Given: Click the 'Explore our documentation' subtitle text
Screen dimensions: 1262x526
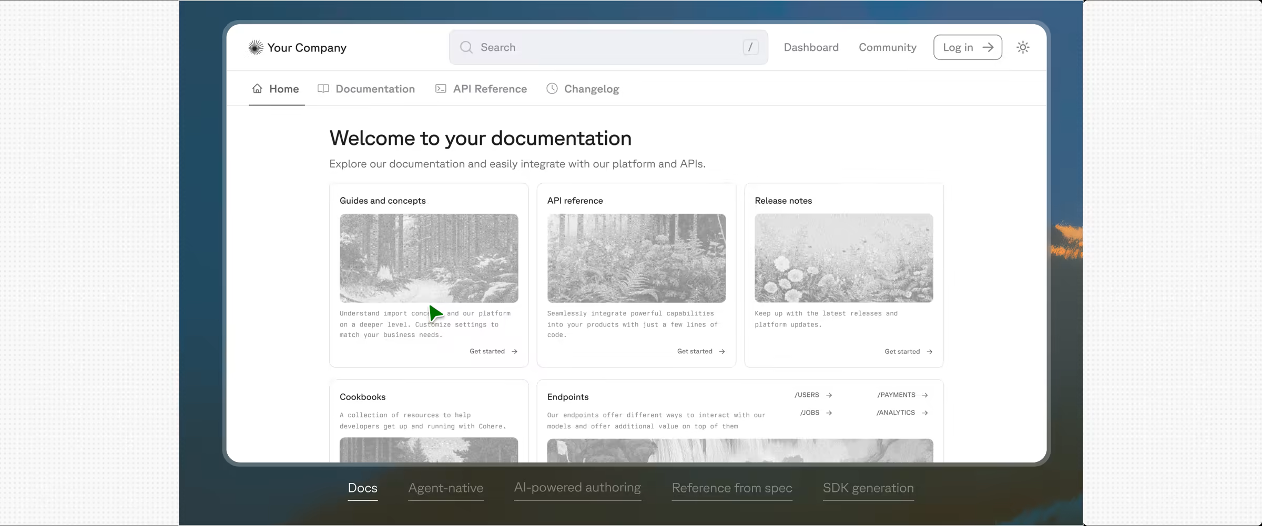Looking at the screenshot, I should coord(517,164).
